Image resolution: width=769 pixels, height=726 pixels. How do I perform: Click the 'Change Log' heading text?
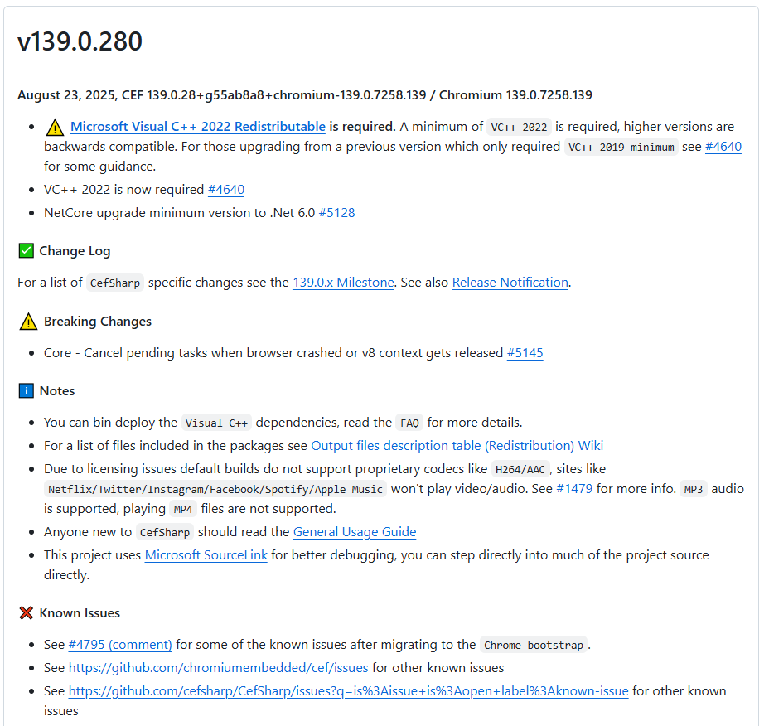point(75,251)
